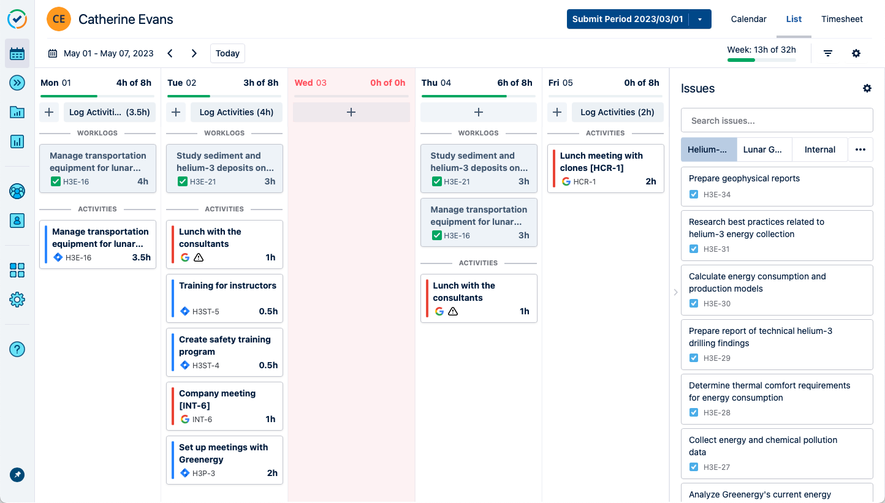Toggle the H3E-21 worklog checkmark on Tuesday
The width and height of the screenshot is (885, 503).
pyautogui.click(x=181, y=181)
